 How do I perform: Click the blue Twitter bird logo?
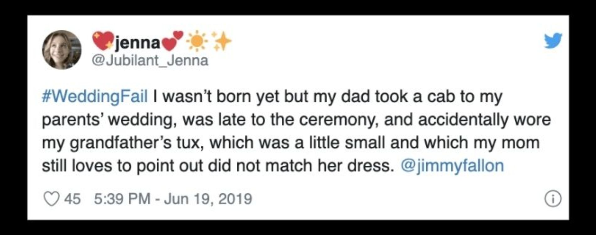553,41
